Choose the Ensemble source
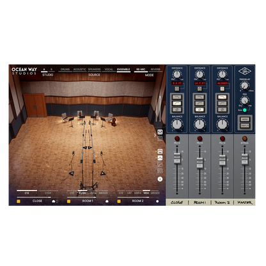Viewport: 266px width, 266px height. pyautogui.click(x=123, y=70)
